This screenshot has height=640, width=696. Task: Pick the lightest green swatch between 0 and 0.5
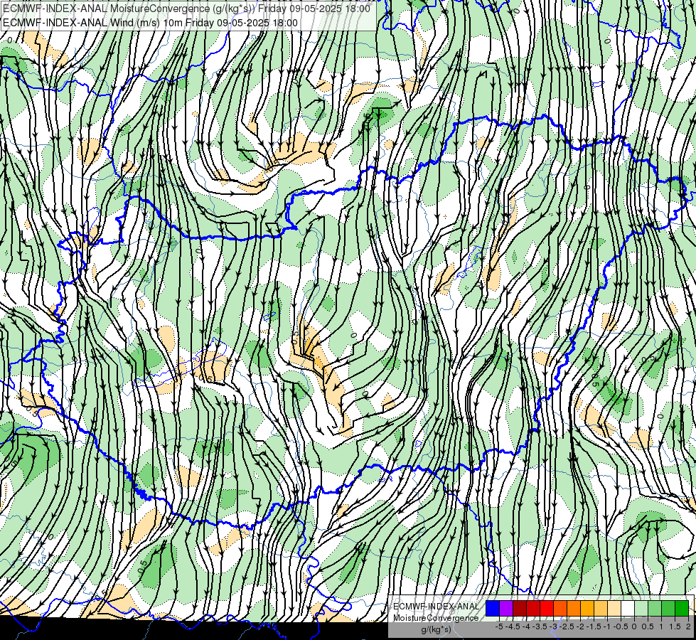641,608
